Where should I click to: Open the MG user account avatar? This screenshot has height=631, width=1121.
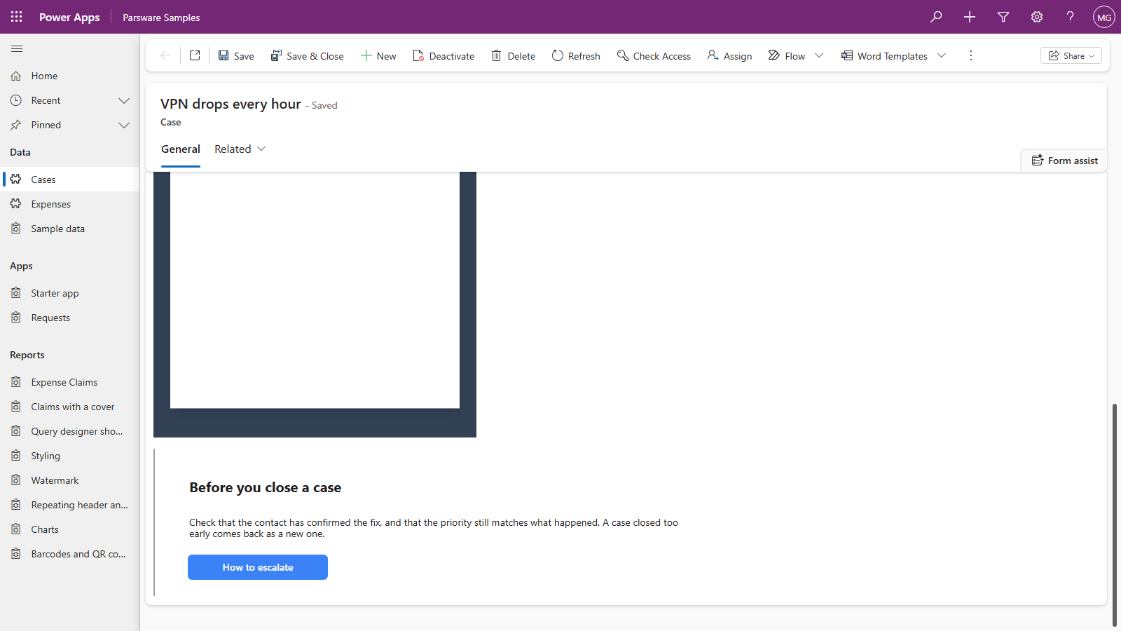1104,17
